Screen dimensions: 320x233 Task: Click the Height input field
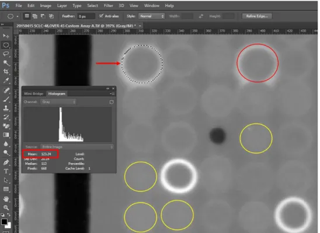(x=228, y=16)
